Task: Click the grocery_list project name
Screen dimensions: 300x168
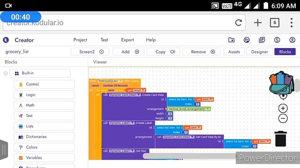Action: coord(17,52)
